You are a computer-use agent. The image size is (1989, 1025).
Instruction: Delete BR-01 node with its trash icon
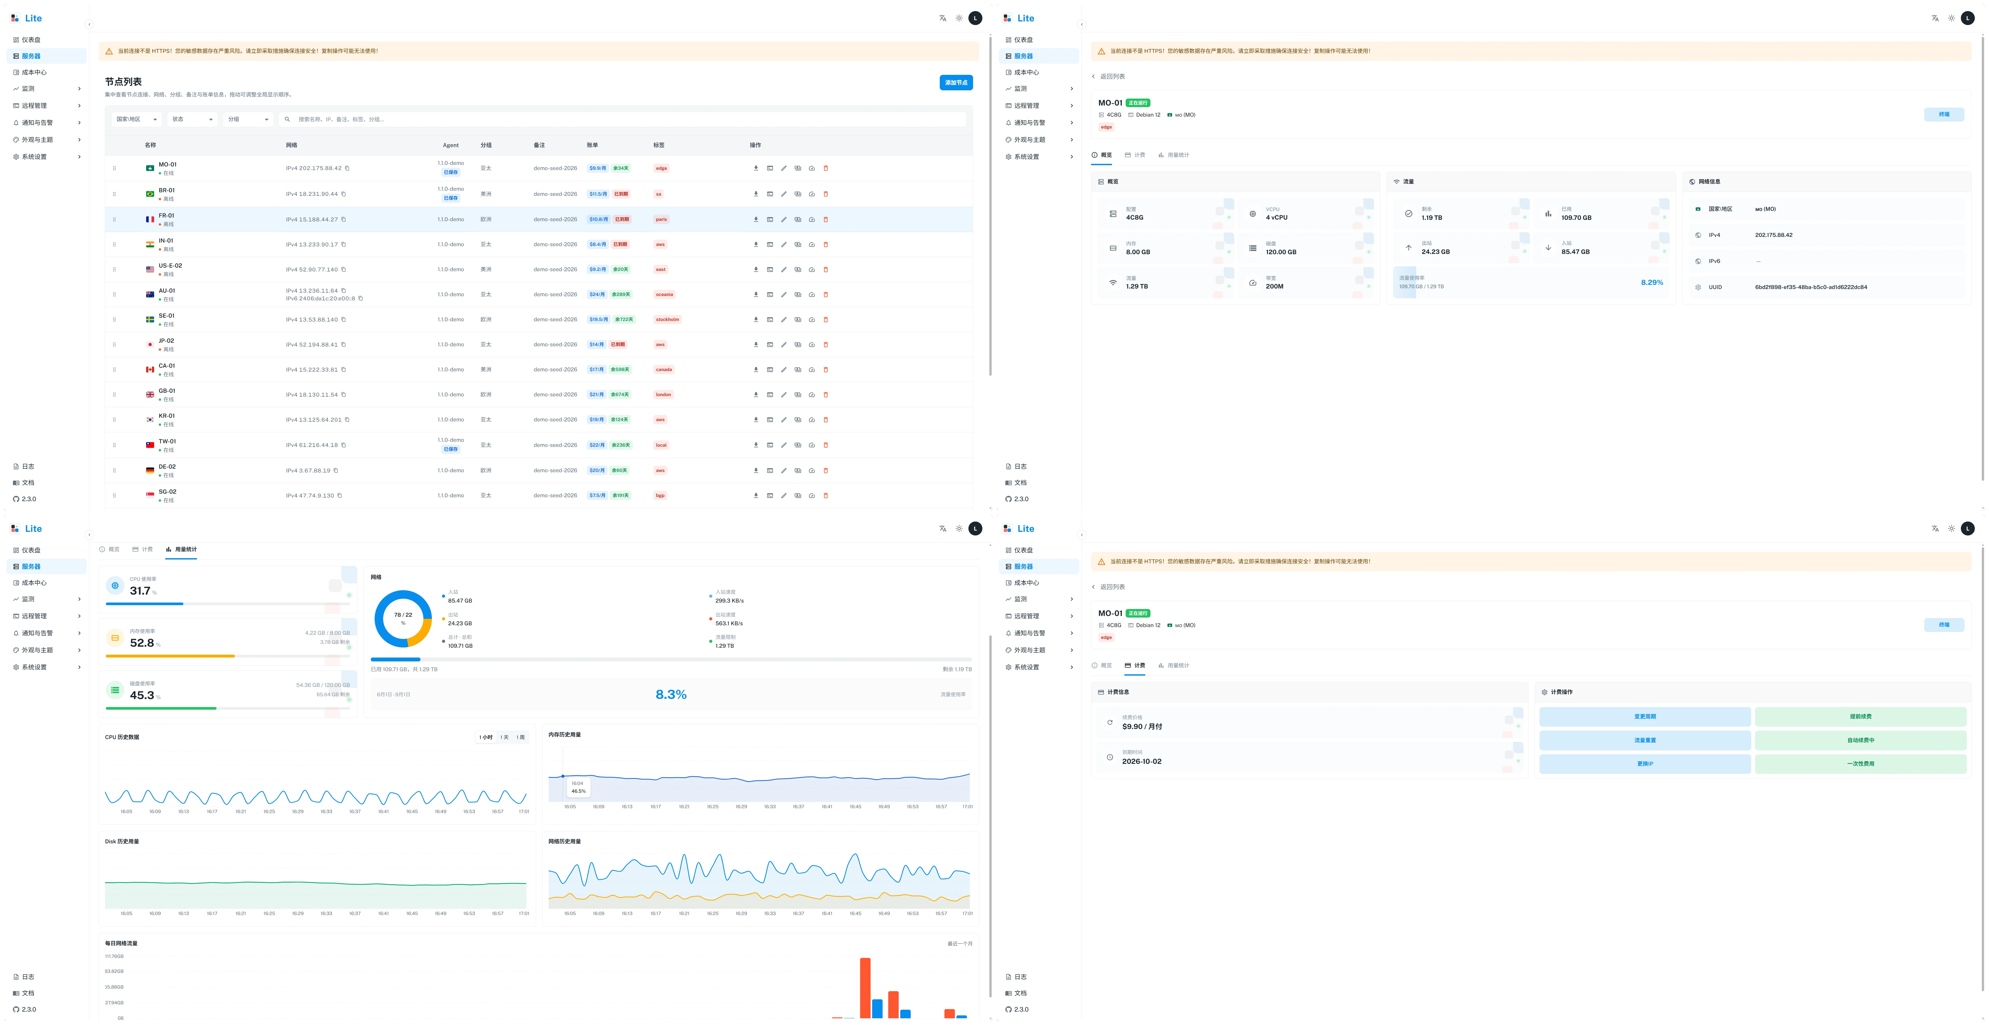click(825, 194)
